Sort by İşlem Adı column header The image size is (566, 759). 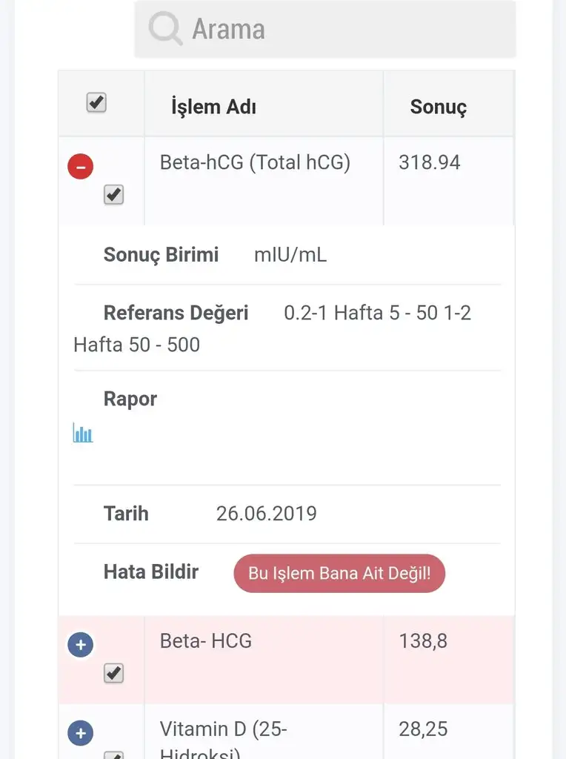click(213, 107)
